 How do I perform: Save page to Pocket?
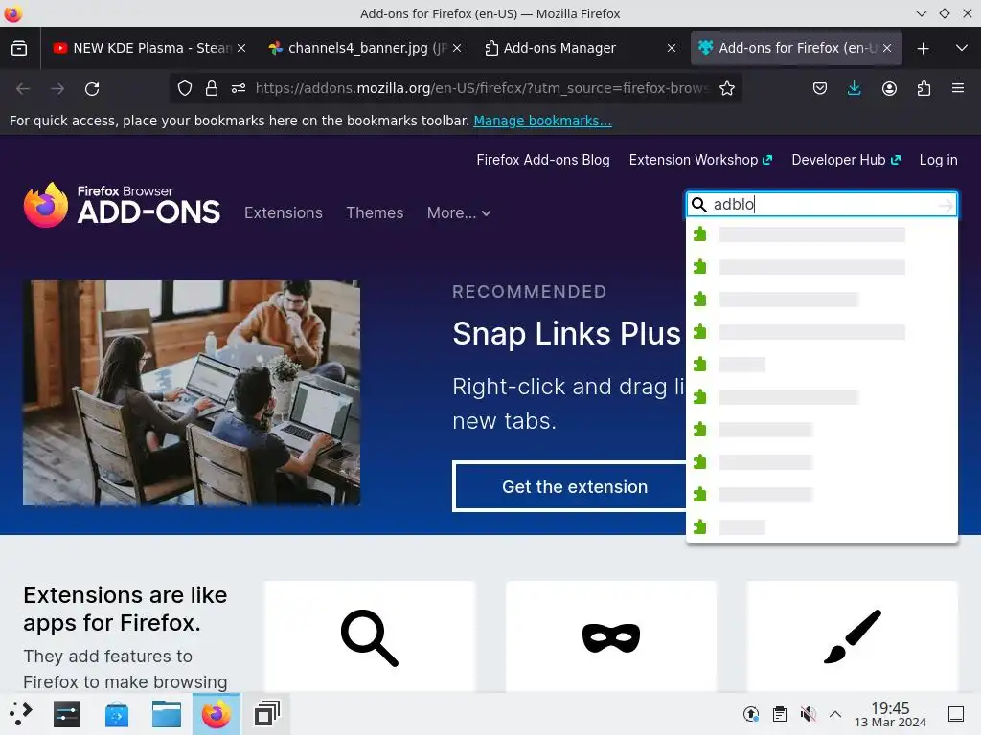[x=820, y=89]
